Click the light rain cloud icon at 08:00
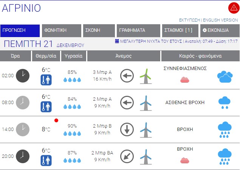 coord(225,103)
